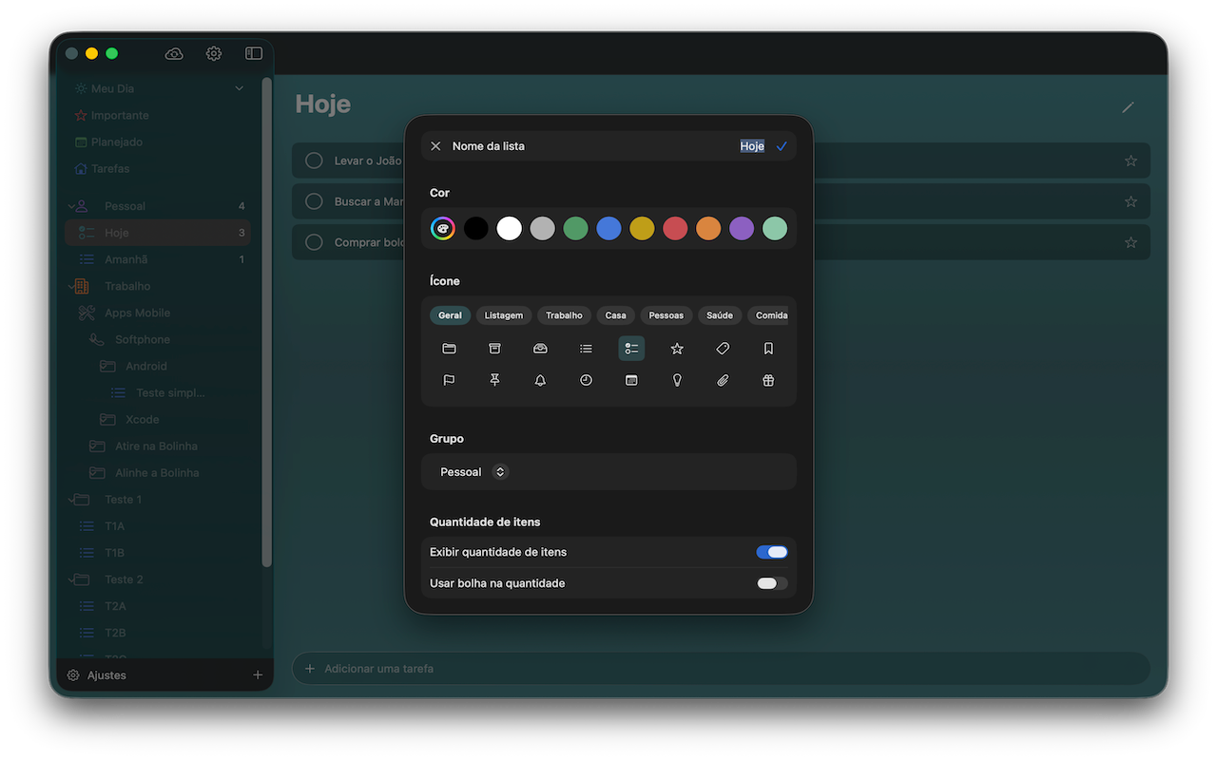This screenshot has height=760, width=1217.
Task: Collapse the Pessoal group in sidebar
Action: [71, 206]
